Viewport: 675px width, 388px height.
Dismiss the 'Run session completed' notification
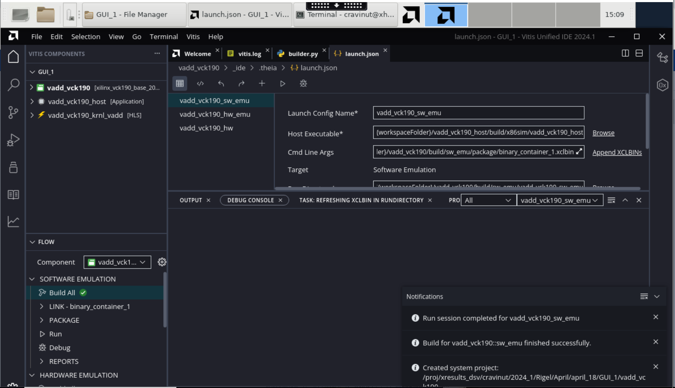[655, 317]
